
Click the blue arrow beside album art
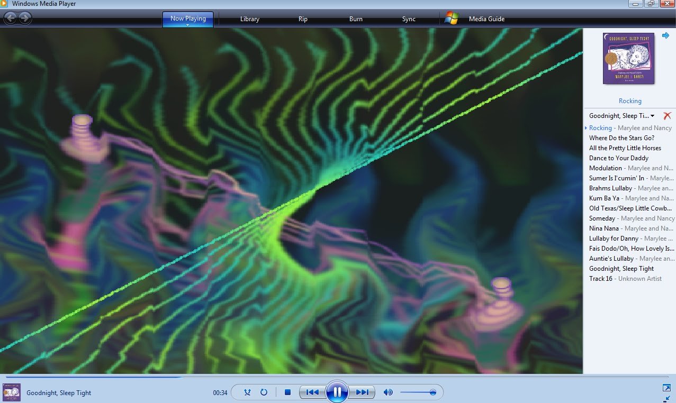[665, 35]
